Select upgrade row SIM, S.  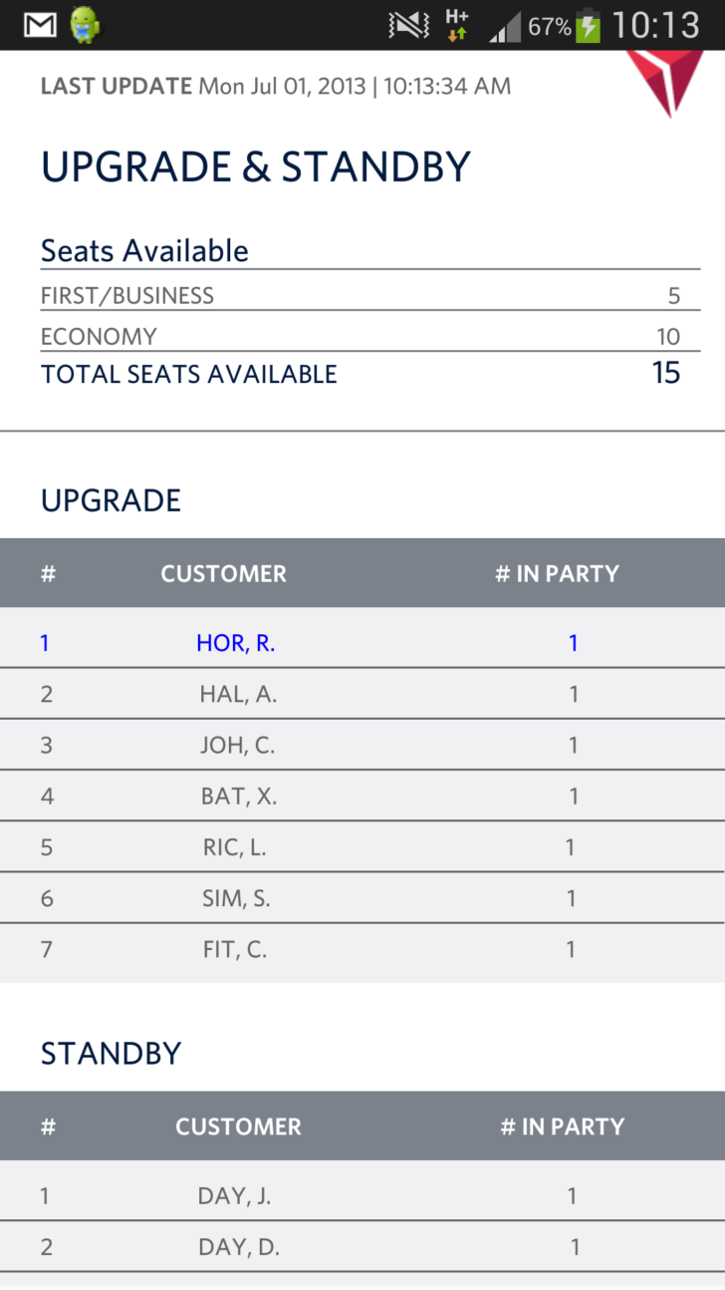362,898
